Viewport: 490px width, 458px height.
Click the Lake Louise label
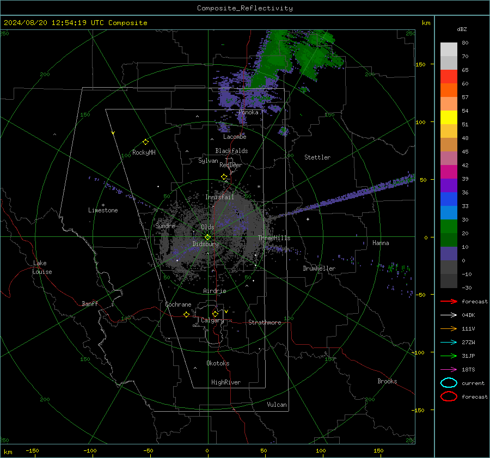42,267
